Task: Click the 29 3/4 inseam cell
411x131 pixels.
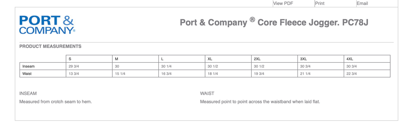Action: point(74,66)
